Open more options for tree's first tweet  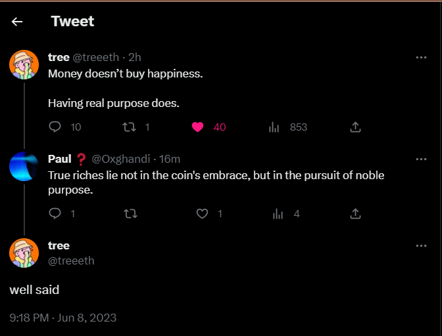click(421, 57)
